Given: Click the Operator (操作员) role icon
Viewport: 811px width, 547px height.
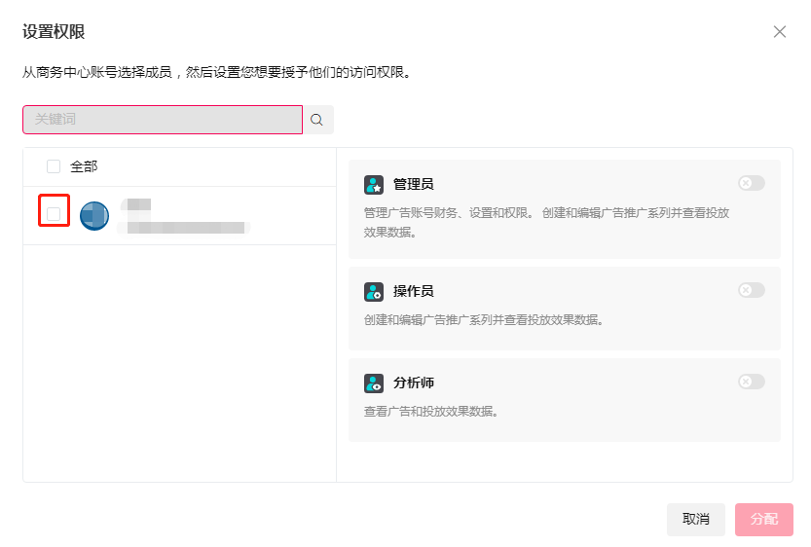Looking at the screenshot, I should pyautogui.click(x=374, y=291).
